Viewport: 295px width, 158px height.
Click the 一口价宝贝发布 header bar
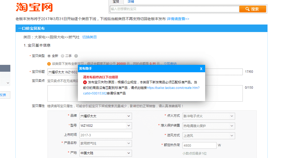[142, 28]
